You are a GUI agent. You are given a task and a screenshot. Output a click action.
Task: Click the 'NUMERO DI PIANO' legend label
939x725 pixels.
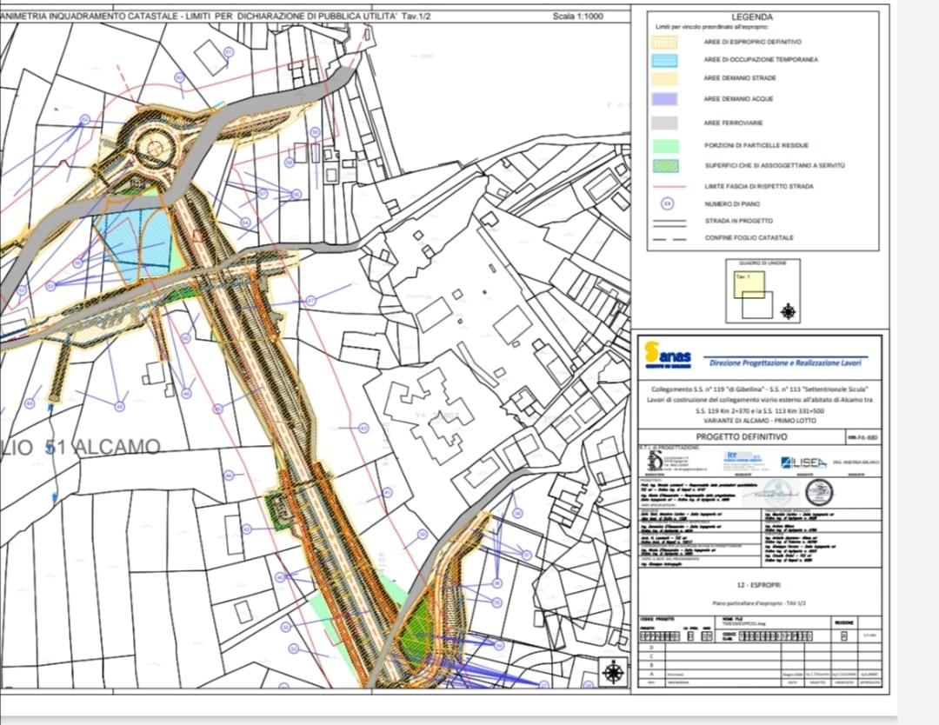(733, 204)
